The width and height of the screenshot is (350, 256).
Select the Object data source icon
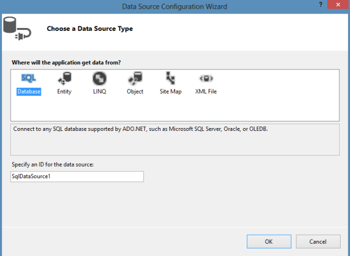tap(135, 78)
